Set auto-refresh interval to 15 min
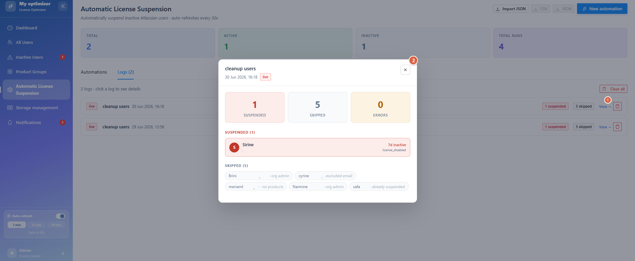The height and width of the screenshot is (261, 635). (x=36, y=225)
